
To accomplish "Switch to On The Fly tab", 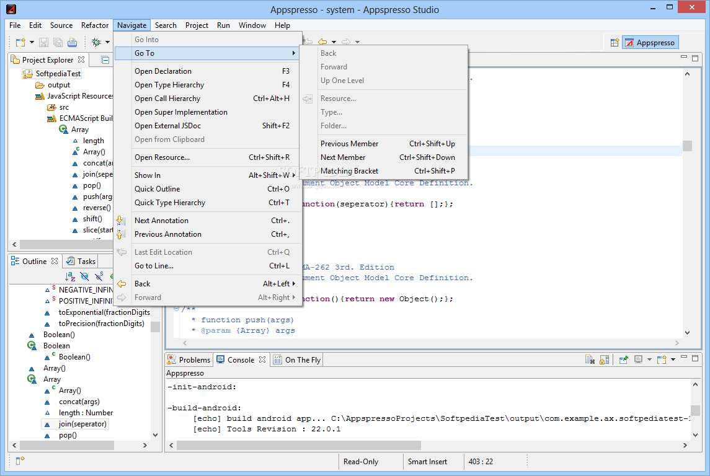I will coord(297,359).
